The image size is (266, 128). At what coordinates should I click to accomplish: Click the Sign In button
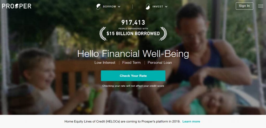[x=244, y=6]
